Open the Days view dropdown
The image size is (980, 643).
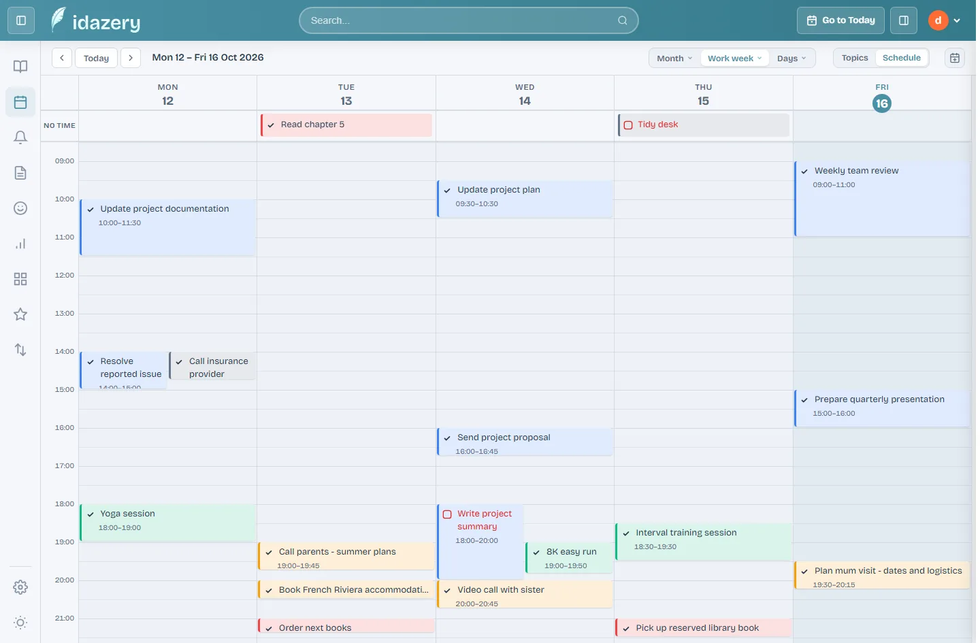tap(791, 59)
